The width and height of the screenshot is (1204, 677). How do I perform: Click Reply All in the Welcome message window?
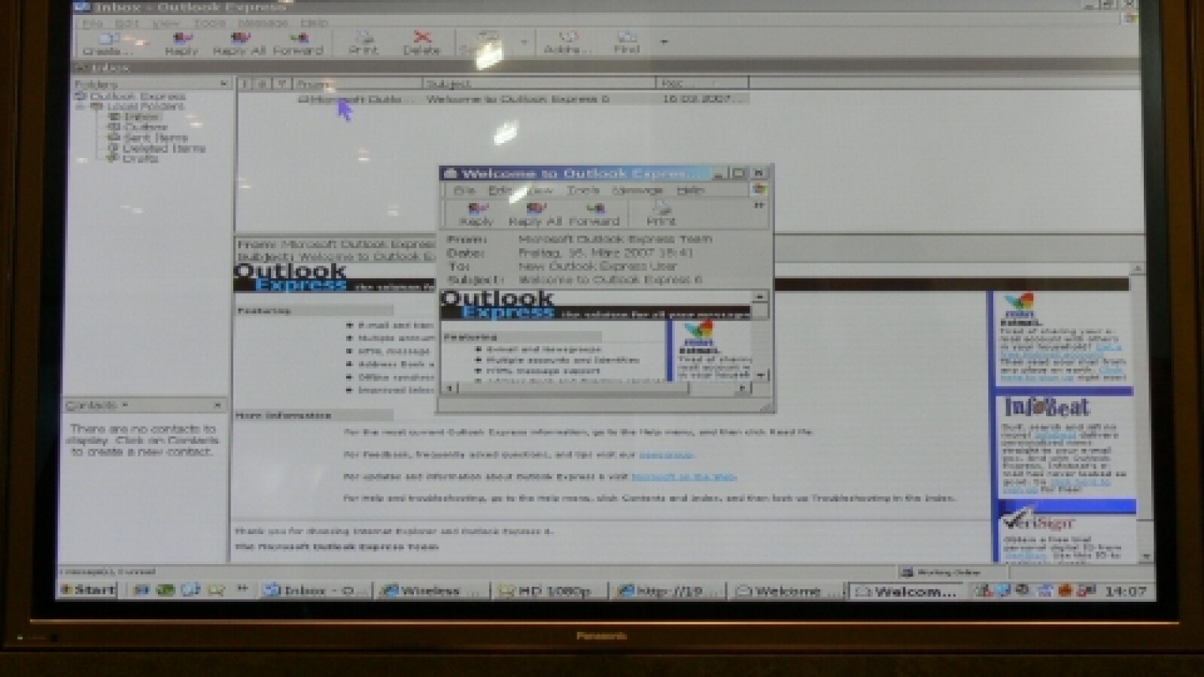click(x=535, y=214)
